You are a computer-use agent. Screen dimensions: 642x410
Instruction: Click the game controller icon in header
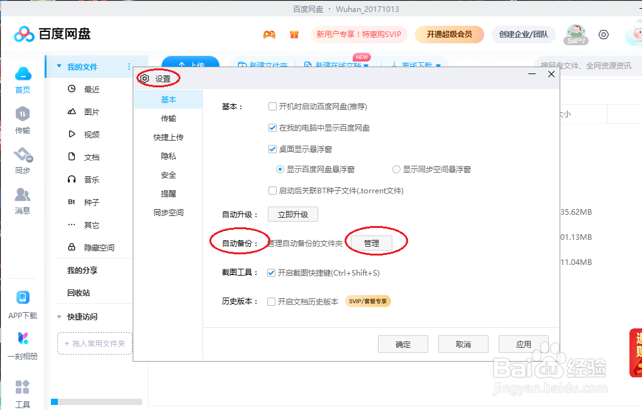click(x=269, y=35)
